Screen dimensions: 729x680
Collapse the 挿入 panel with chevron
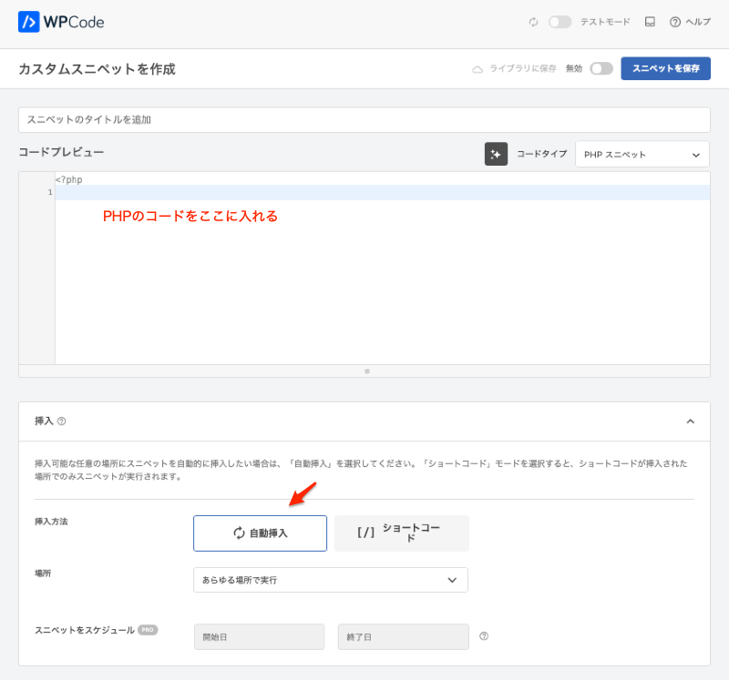coord(691,421)
